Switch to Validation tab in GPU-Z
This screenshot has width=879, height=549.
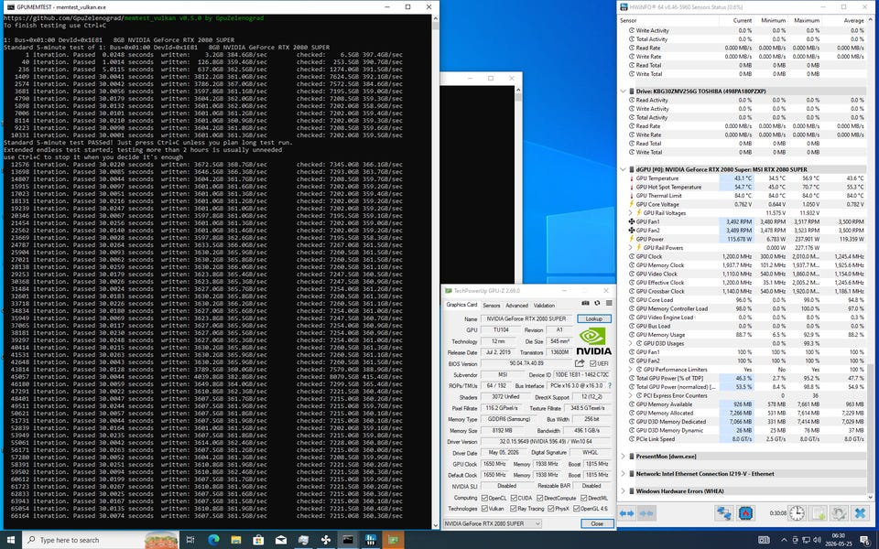(x=544, y=306)
